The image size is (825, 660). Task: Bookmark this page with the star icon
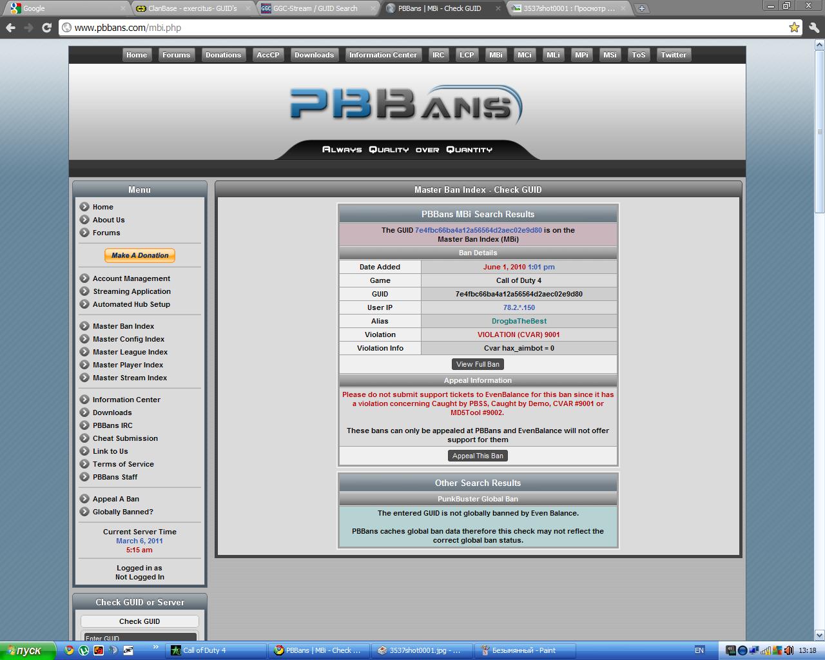(x=794, y=28)
